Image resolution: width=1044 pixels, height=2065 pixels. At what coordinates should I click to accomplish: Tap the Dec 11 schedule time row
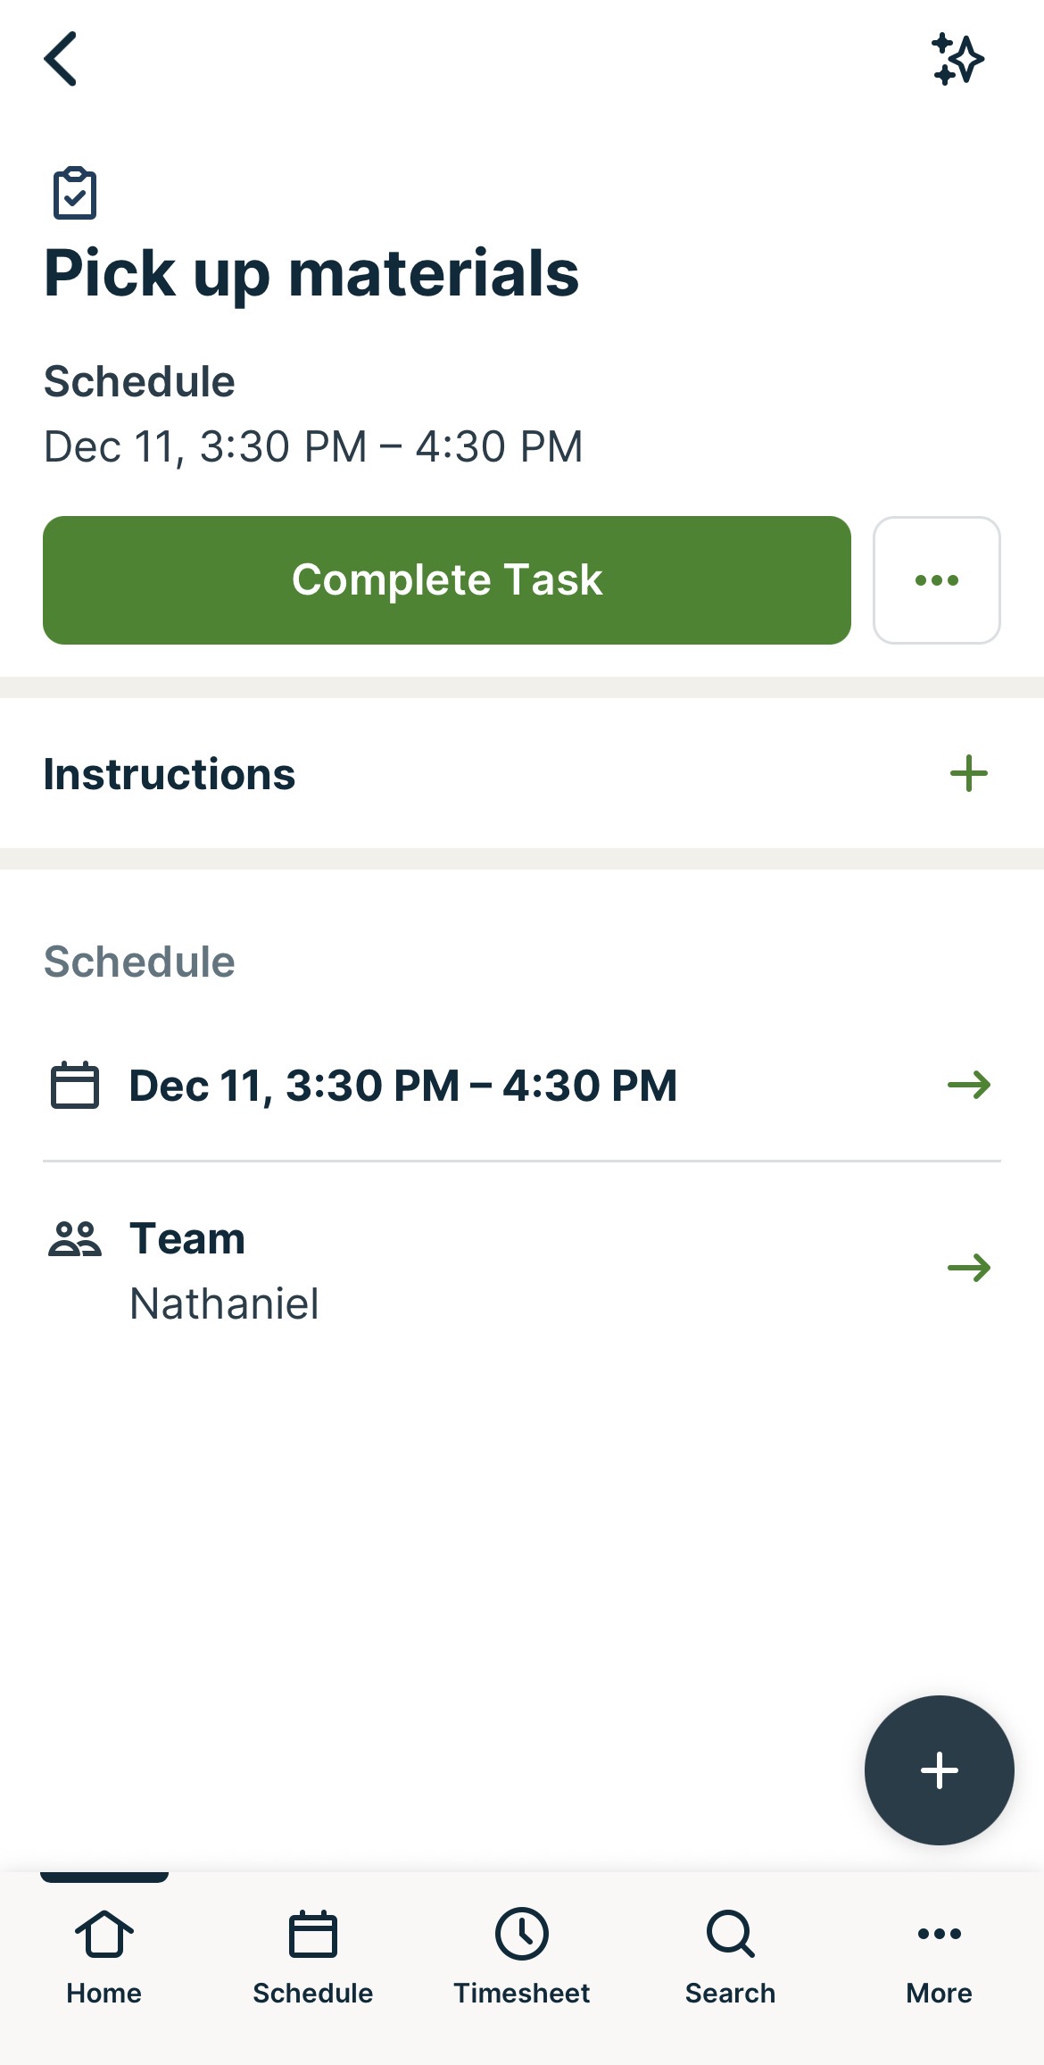point(402,1086)
